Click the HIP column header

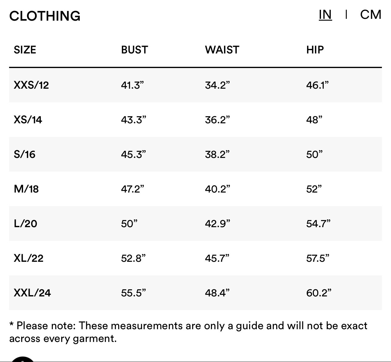(315, 50)
